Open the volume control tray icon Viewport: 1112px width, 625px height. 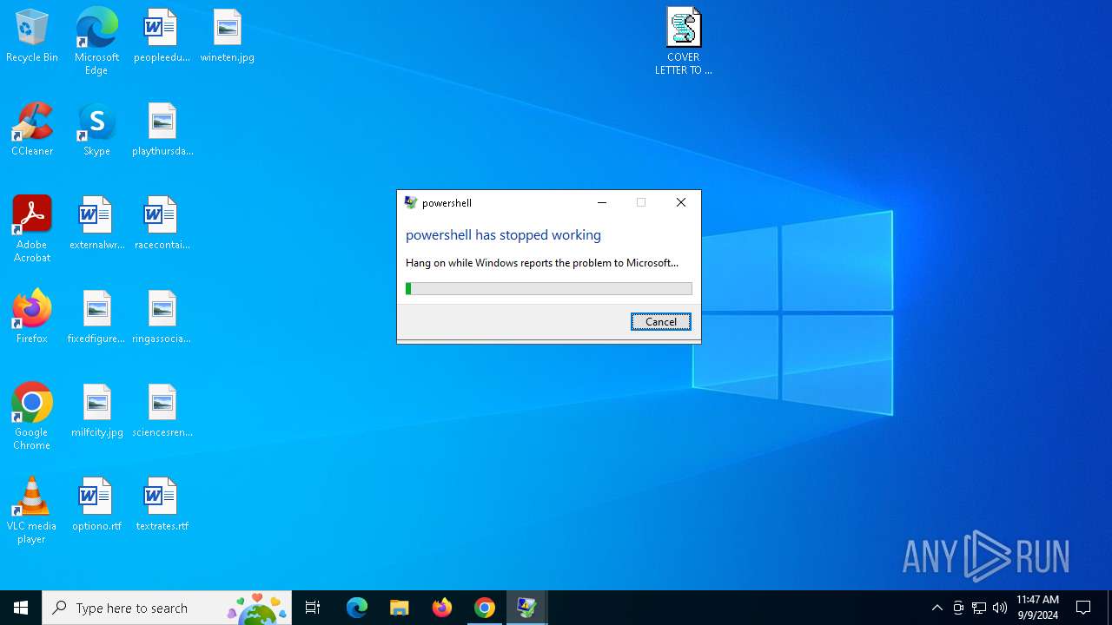[x=1000, y=608]
